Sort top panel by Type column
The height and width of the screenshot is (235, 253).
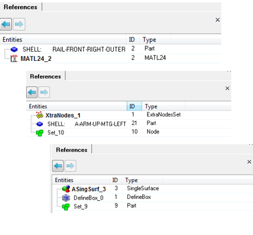pyautogui.click(x=155, y=40)
